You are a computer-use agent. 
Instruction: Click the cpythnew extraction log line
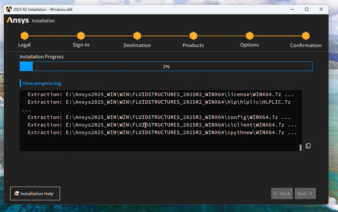(162, 132)
